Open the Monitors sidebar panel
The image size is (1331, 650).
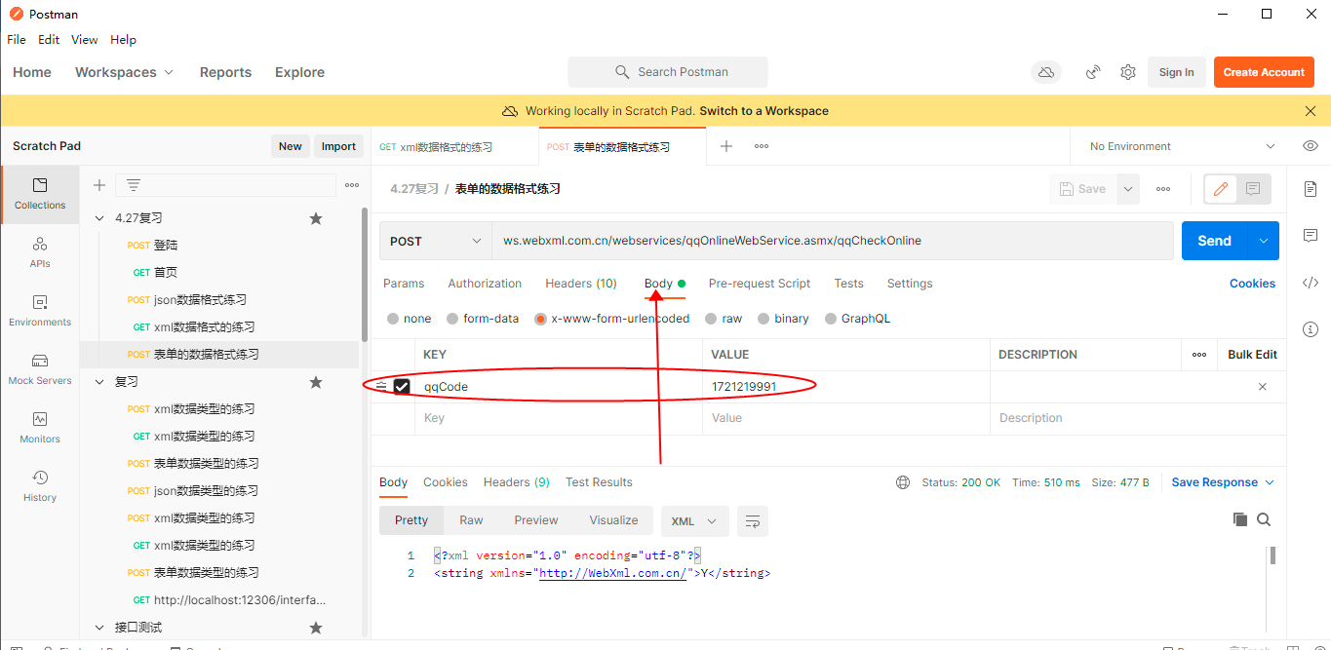(40, 428)
